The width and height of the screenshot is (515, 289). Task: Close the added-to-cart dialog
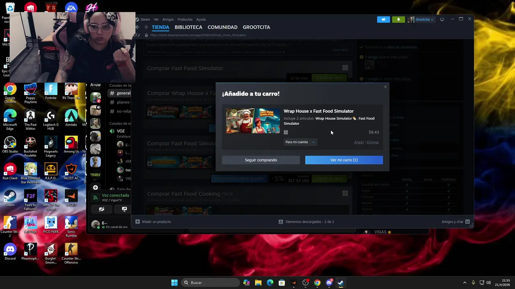385,87
